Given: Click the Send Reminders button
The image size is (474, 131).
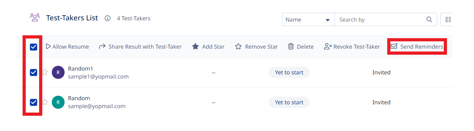Looking at the screenshot, I should coord(417,47).
